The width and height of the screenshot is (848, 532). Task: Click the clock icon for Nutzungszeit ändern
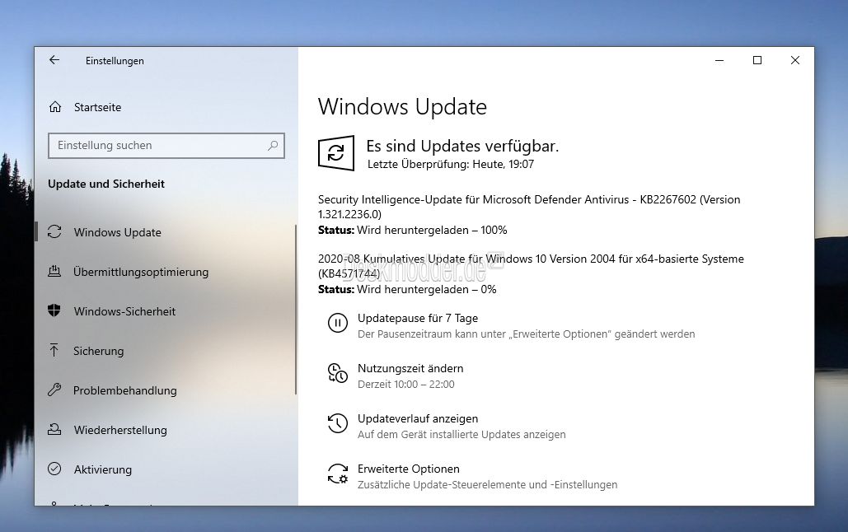click(x=338, y=373)
